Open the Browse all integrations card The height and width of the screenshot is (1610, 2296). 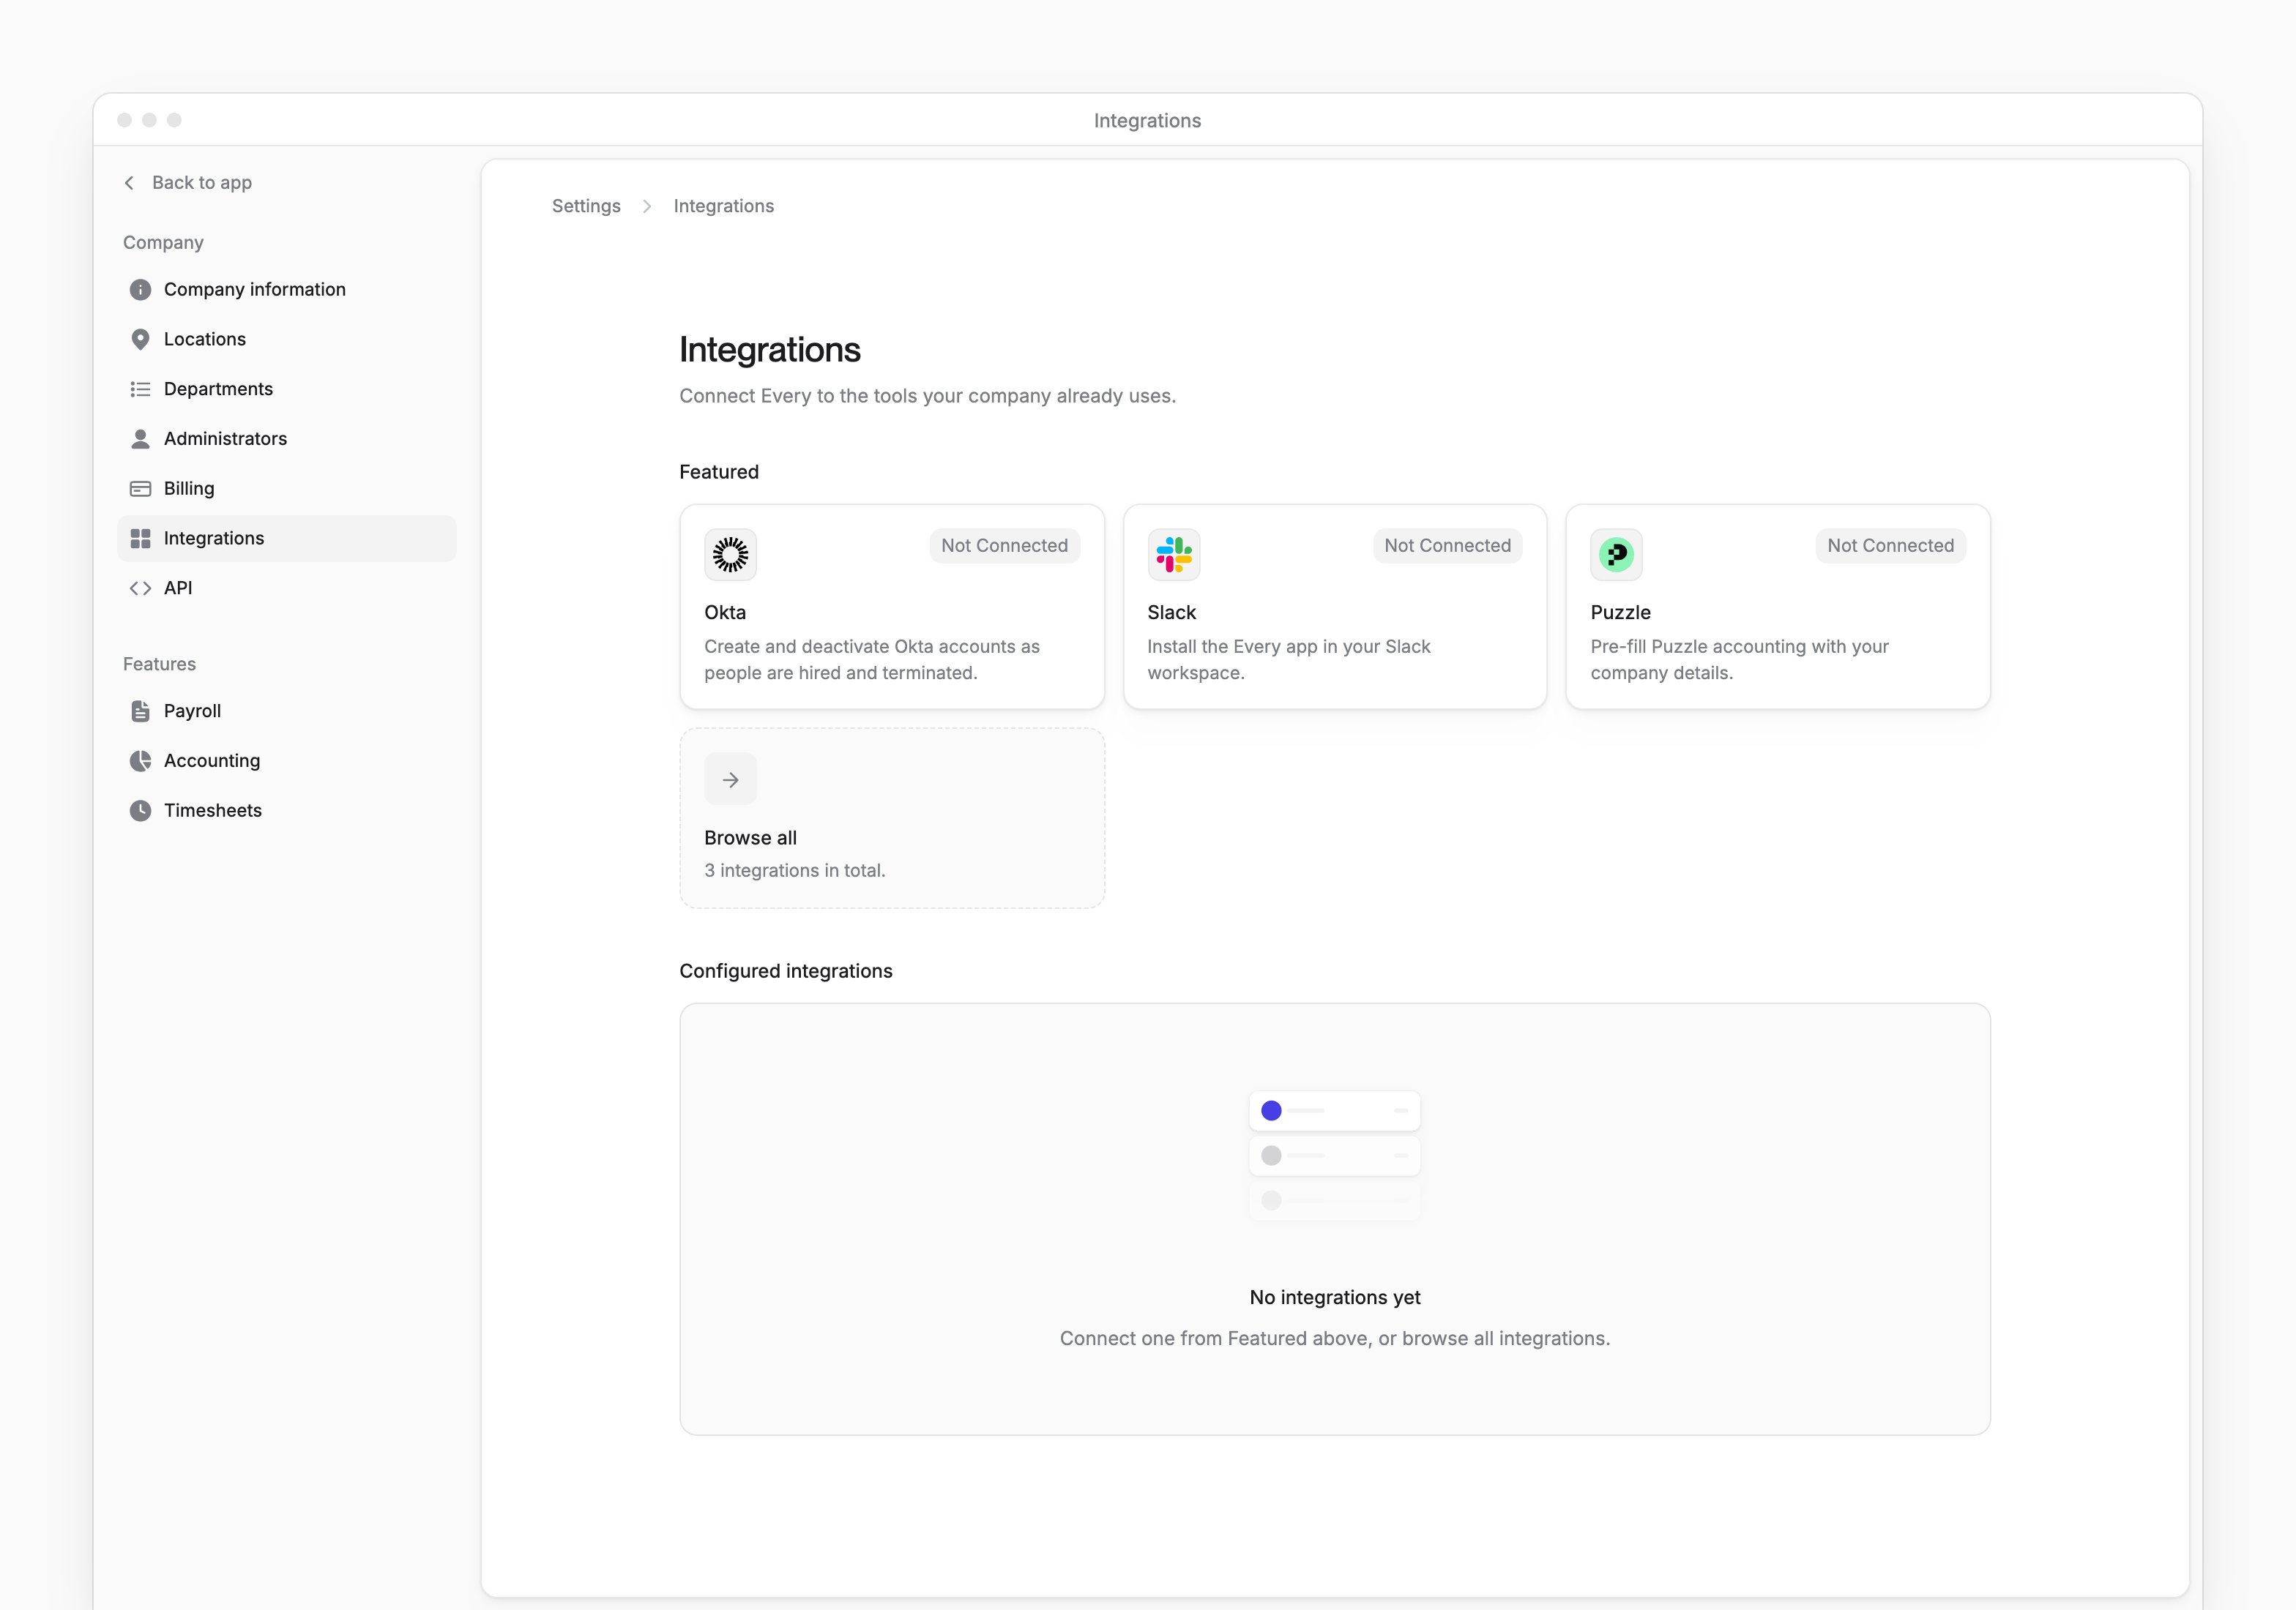coord(892,818)
